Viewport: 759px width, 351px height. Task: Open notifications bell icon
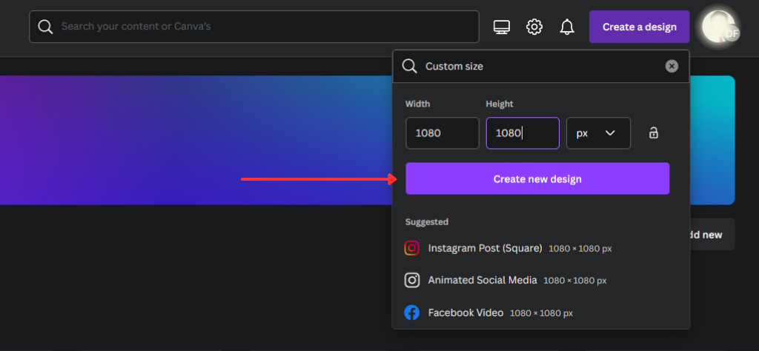click(x=567, y=27)
